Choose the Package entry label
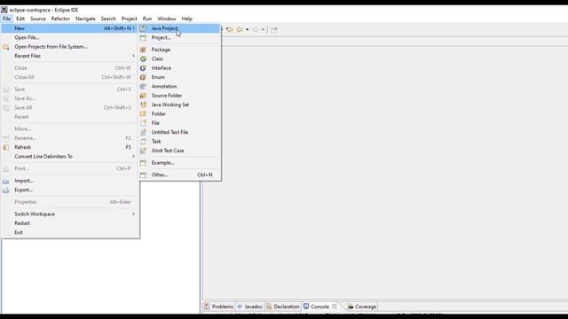568x319 pixels. click(161, 50)
